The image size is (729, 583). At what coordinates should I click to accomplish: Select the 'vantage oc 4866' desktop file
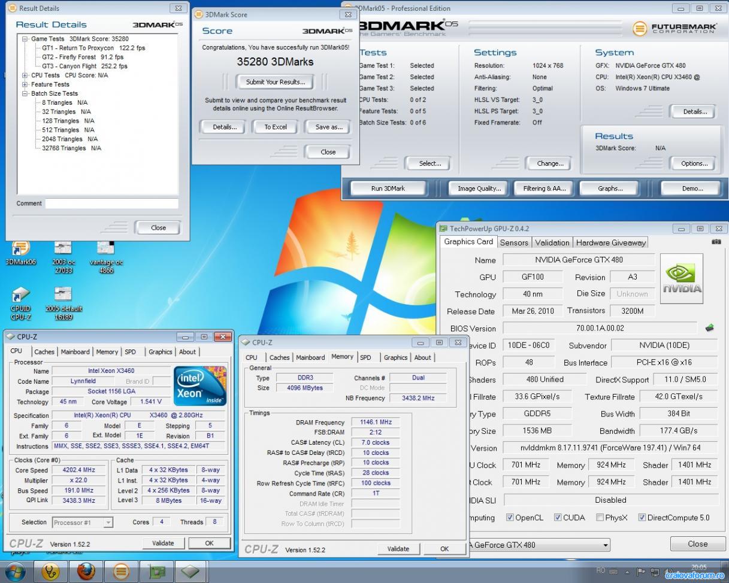105,257
